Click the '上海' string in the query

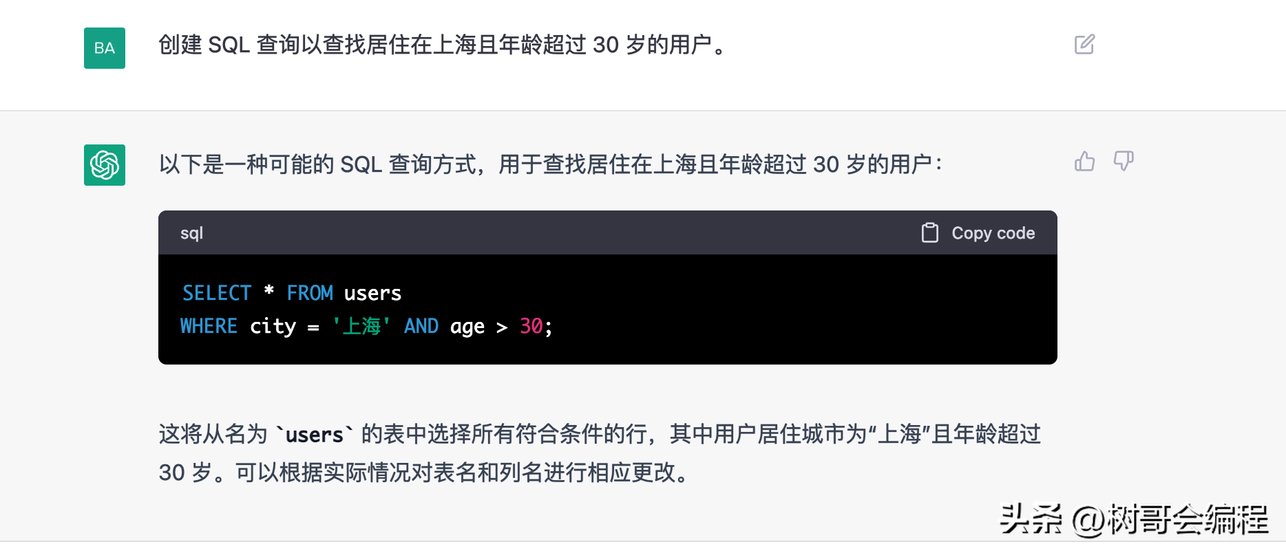tap(361, 326)
